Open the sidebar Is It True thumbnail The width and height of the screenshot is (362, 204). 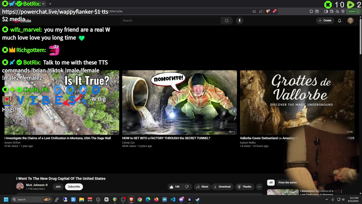[283, 192]
